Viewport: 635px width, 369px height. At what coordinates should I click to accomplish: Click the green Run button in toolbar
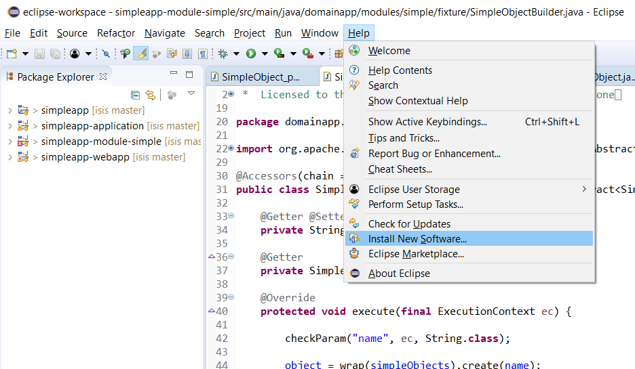251,53
